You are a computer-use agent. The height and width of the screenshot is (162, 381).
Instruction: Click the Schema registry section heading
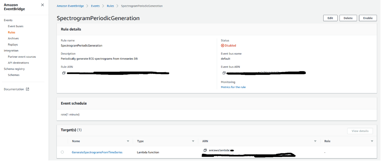(x=14, y=69)
